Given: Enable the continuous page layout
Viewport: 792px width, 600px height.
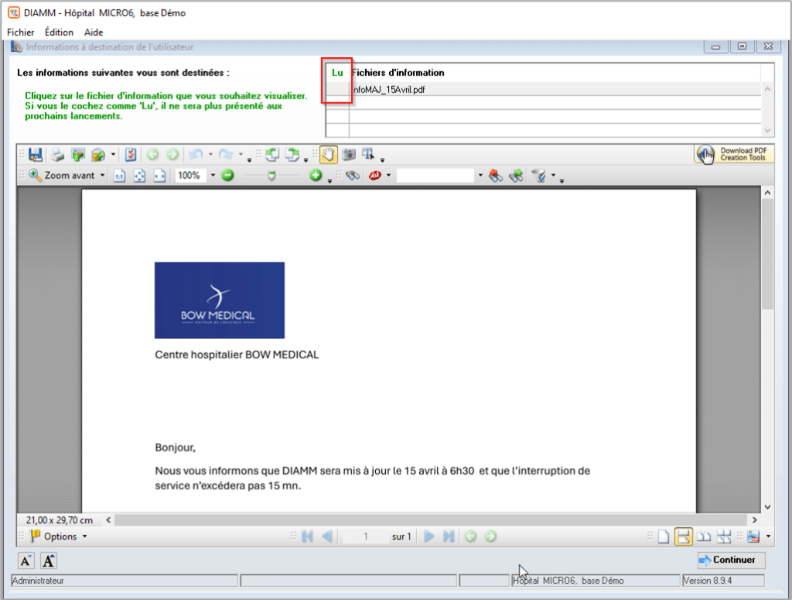Looking at the screenshot, I should pos(684,537).
